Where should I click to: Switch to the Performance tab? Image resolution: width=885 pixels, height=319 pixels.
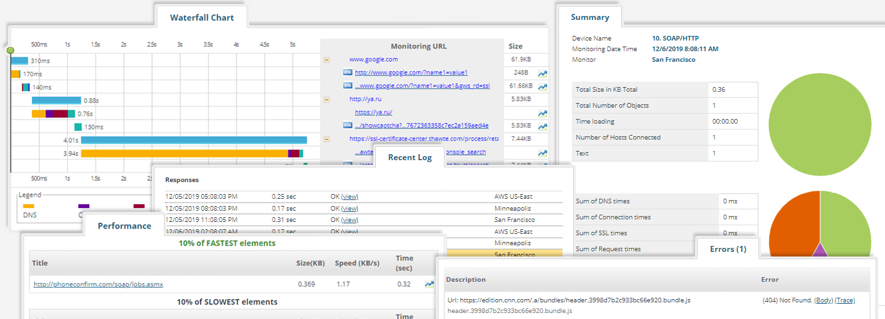click(125, 225)
